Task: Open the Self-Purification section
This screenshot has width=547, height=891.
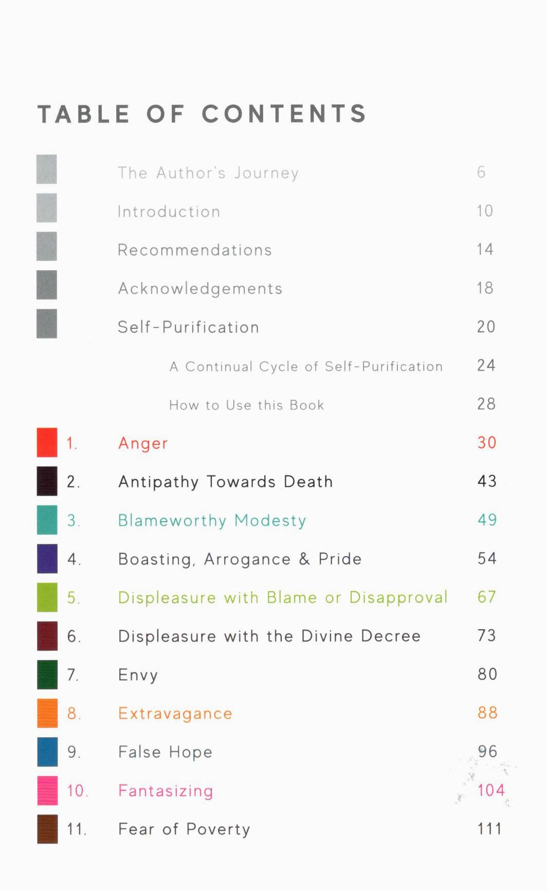Action: coord(188,327)
